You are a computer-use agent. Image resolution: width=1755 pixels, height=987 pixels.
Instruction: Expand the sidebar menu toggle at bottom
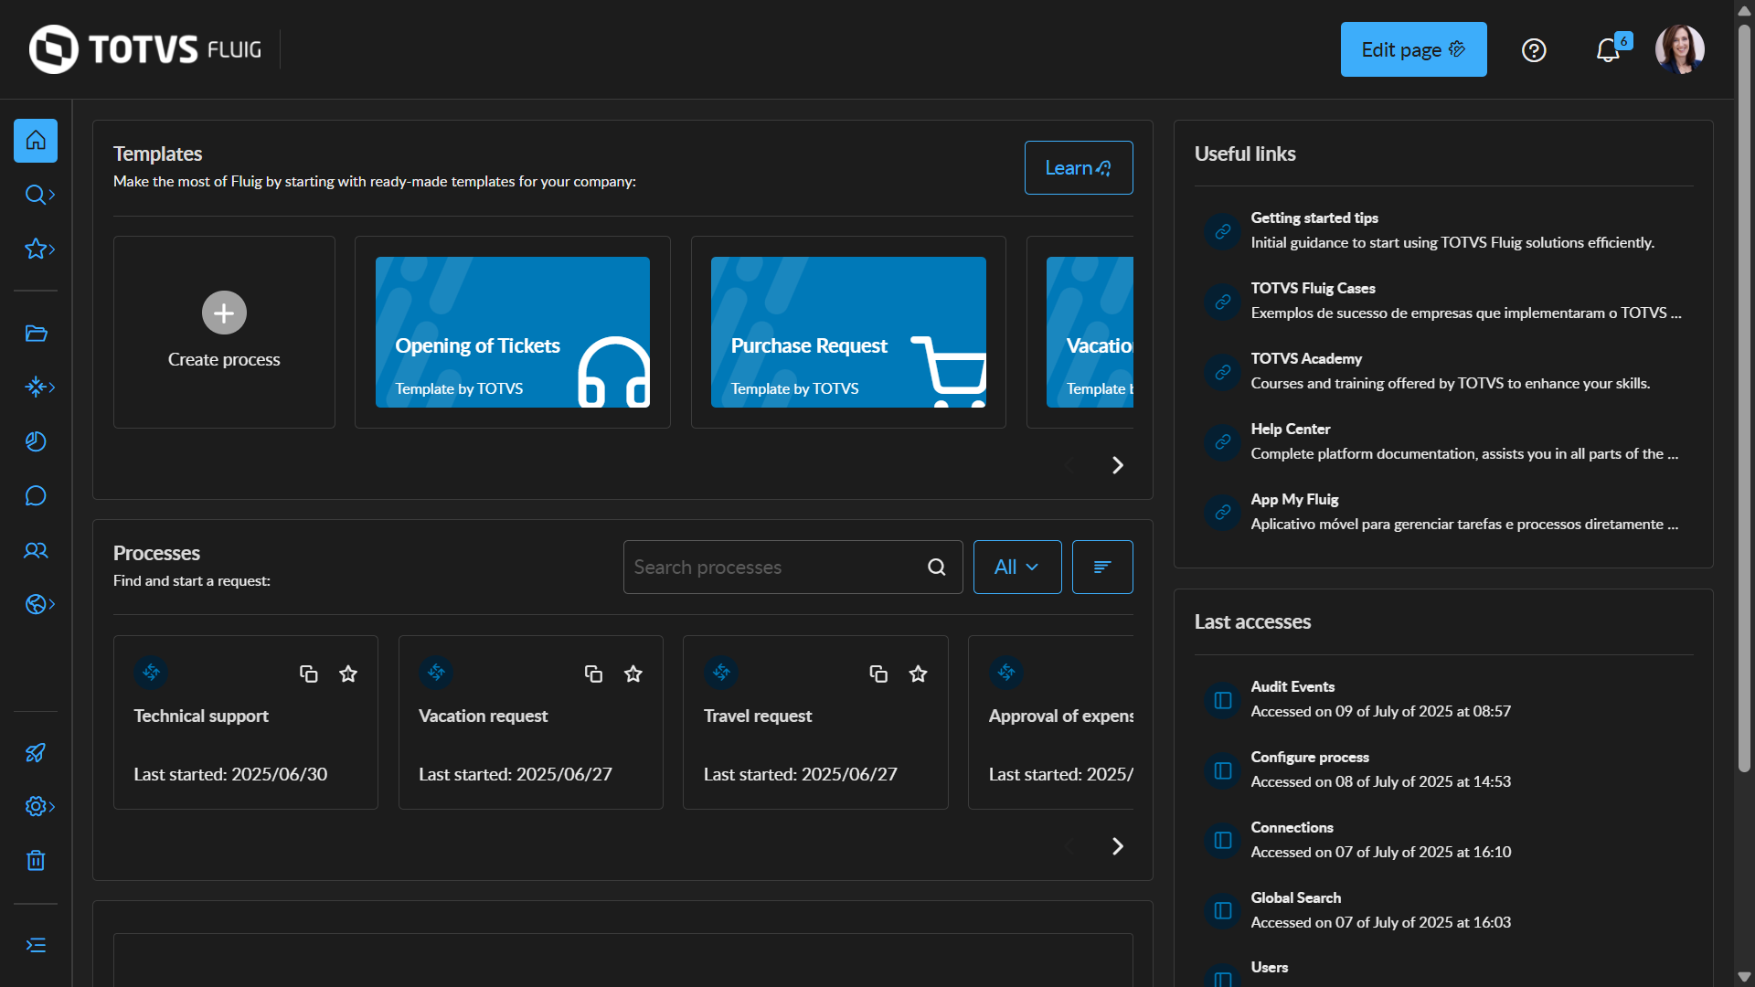36,945
